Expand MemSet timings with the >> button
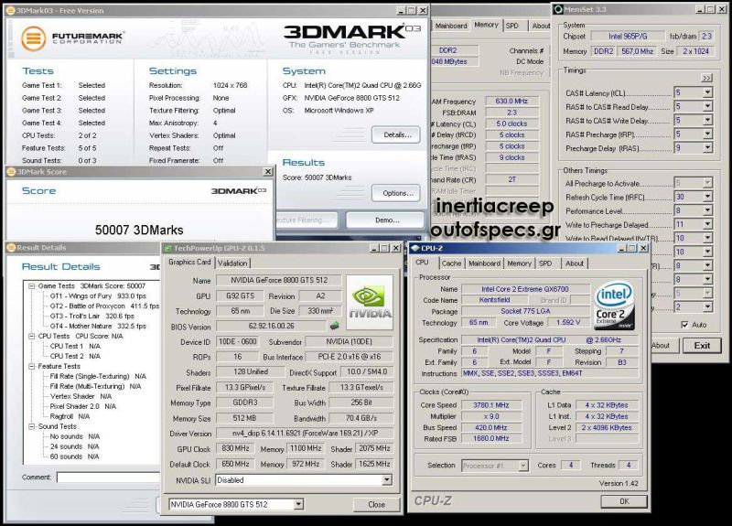Screen dimensions: 732x526 [706, 78]
